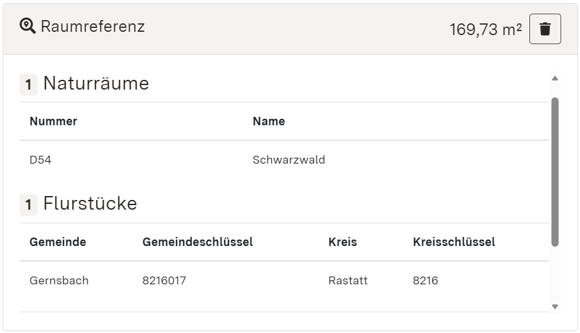Click the Kreisschlüssel column header

[453, 242]
